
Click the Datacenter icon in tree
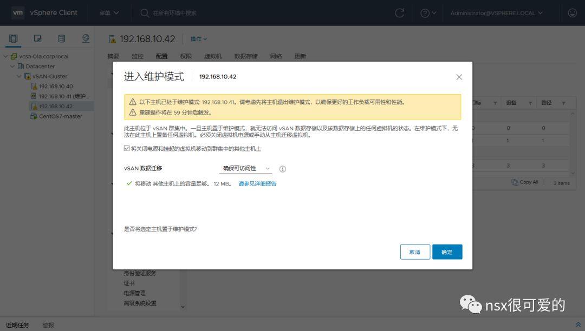21,67
